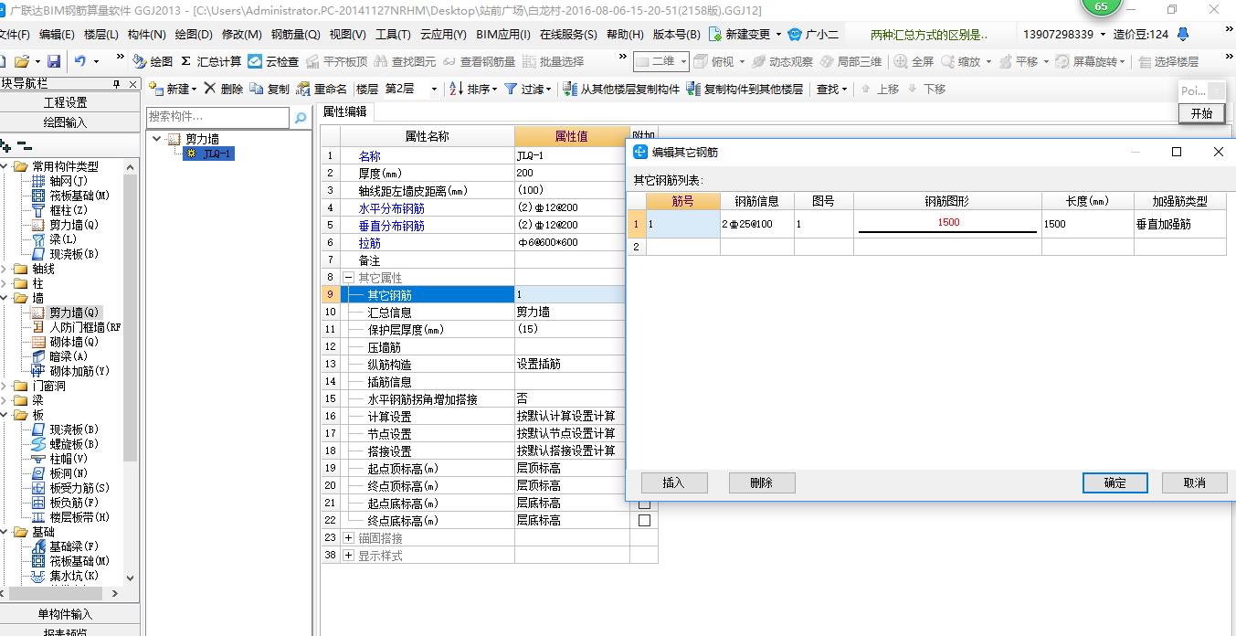The width and height of the screenshot is (1236, 636).
Task: Confirm dialog with 确定
Action: coord(1115,482)
